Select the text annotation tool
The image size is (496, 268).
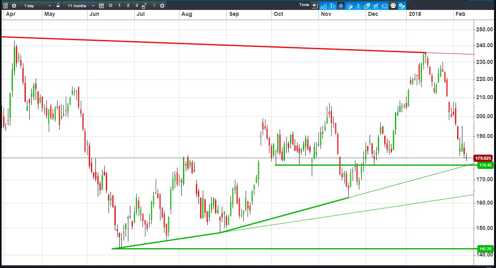tap(332, 6)
